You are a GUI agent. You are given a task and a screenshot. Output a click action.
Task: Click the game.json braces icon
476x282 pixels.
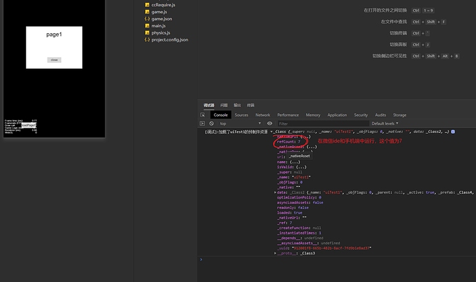coord(147,19)
